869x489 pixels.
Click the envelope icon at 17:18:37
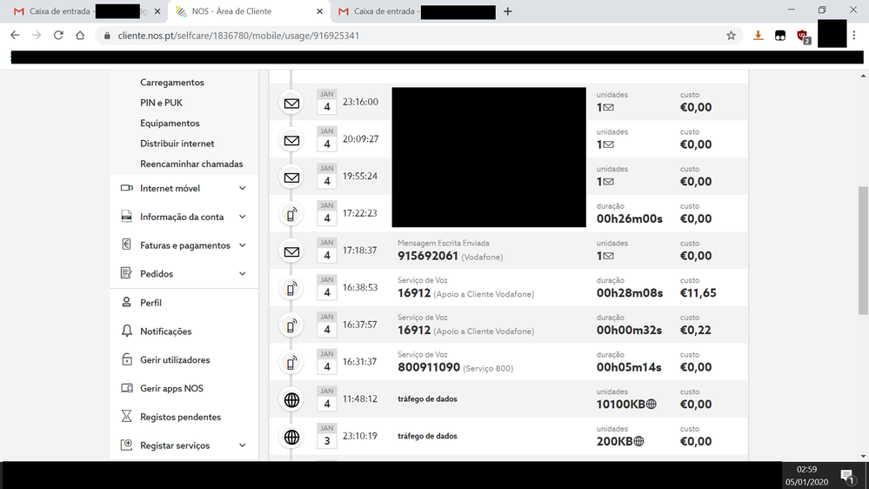291,252
